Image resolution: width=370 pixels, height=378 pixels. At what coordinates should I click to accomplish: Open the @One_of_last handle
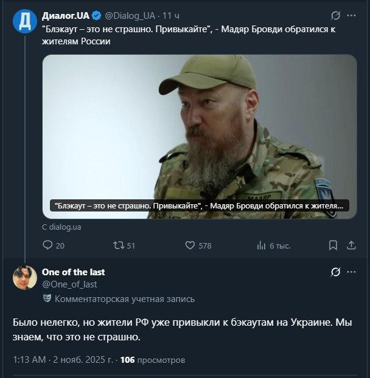(x=69, y=284)
